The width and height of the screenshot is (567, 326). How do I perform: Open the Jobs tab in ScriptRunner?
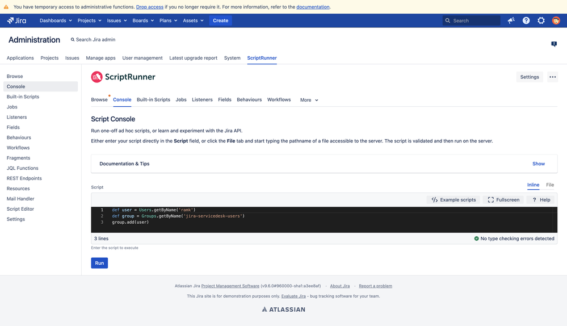(181, 99)
